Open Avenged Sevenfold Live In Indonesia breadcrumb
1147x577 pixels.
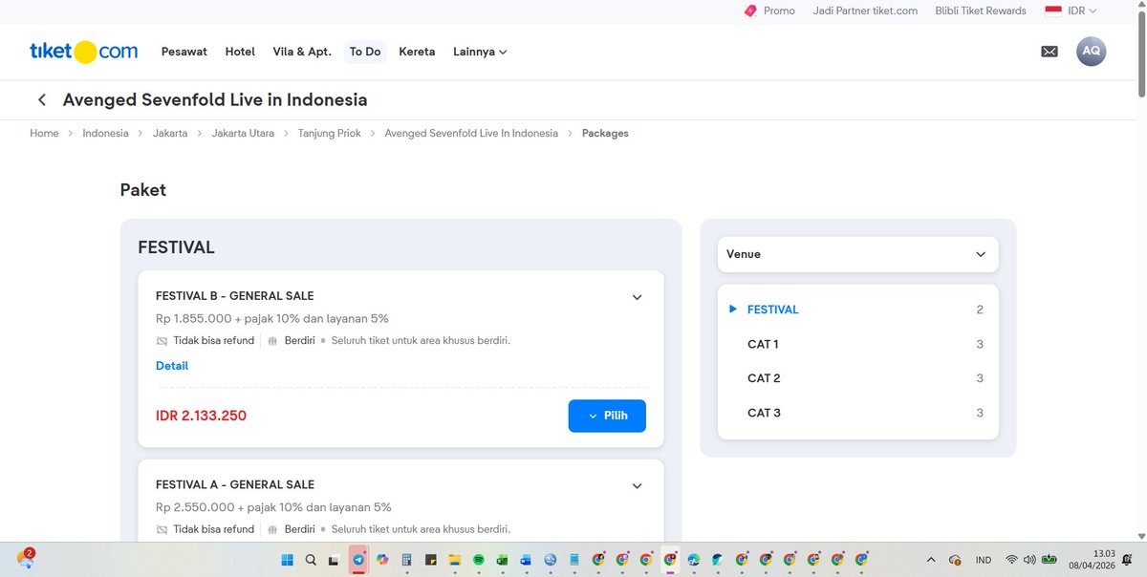(x=471, y=133)
